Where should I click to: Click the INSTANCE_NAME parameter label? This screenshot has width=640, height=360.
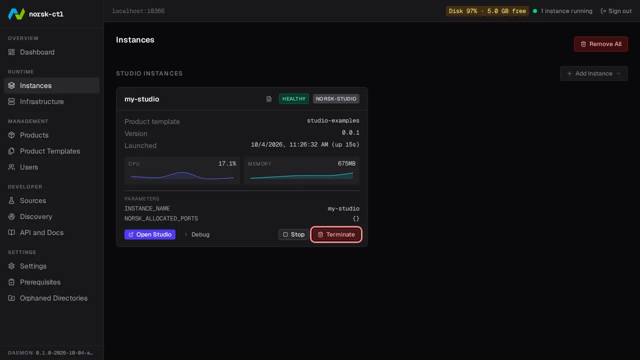point(147,209)
